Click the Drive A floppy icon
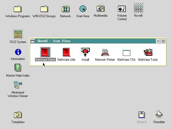Image resolution: width=172 pixels, height=129 pixels. click(142, 115)
